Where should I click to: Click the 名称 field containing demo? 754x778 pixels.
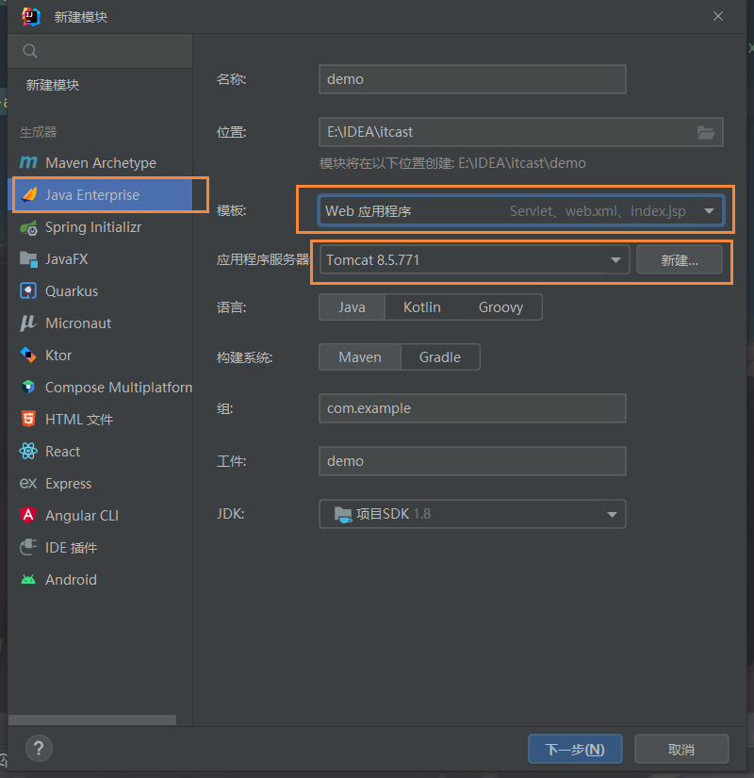coord(472,79)
